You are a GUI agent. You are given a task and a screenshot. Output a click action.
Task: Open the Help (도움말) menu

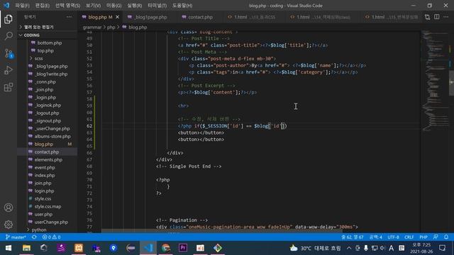[182, 6]
